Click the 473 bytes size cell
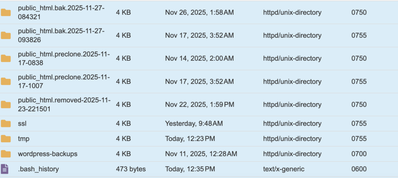The height and width of the screenshot is (178, 398). [x=131, y=169]
